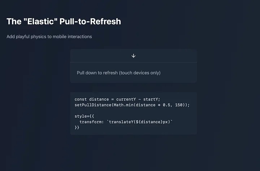Click the word distance after const
Screen dimensions: 260x171
(x=99, y=99)
